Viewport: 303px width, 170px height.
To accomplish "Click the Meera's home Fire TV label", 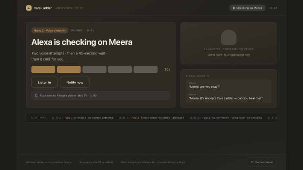I will click(x=69, y=8).
